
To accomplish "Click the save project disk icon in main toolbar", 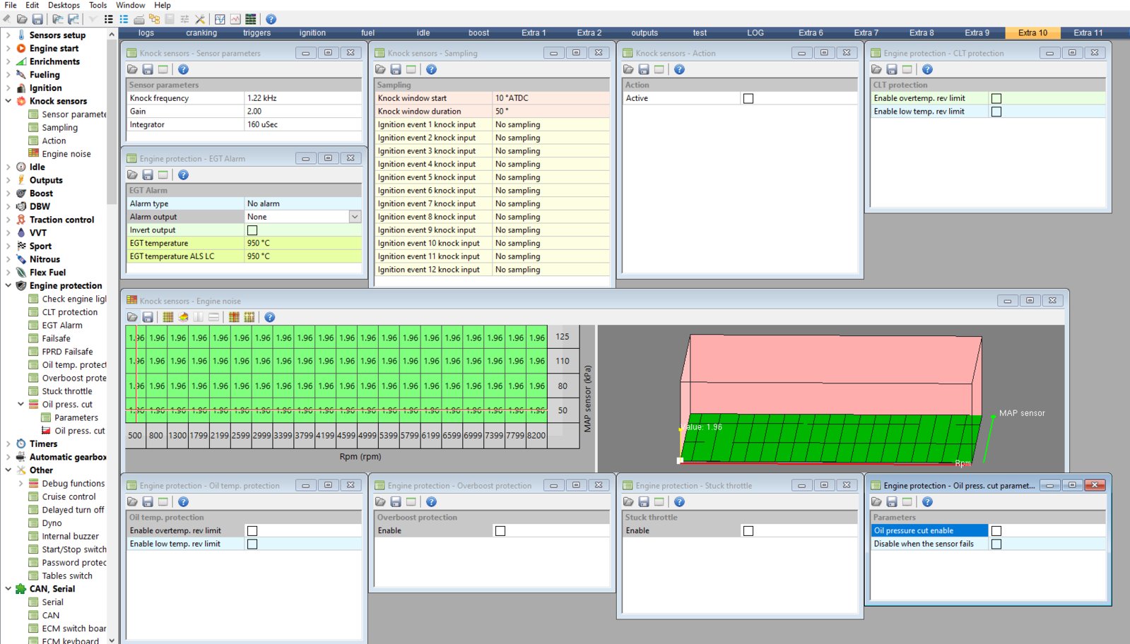I will click(37, 19).
